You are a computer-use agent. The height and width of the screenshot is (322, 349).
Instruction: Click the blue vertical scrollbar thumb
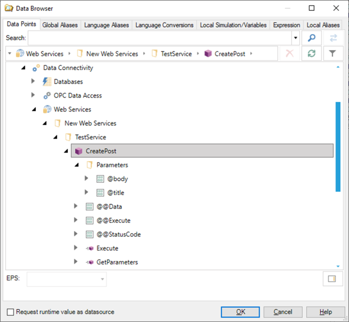click(338, 147)
